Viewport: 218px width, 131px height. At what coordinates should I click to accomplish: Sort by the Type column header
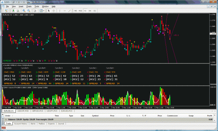click(x=71, y=116)
